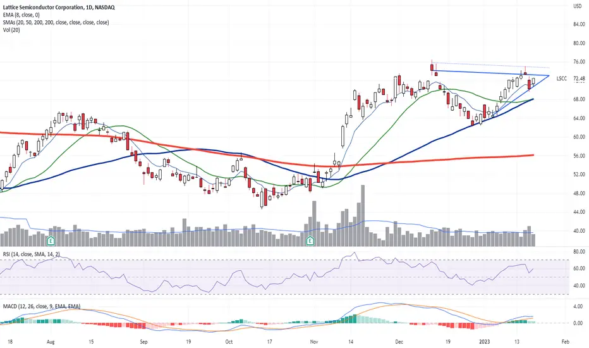Click the 56.00 price axis label

pyautogui.click(x=580, y=156)
